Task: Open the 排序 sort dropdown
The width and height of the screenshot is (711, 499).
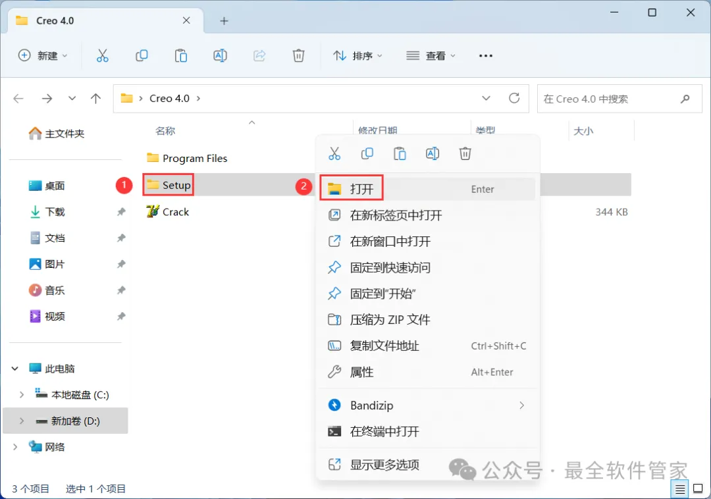Action: tap(357, 56)
